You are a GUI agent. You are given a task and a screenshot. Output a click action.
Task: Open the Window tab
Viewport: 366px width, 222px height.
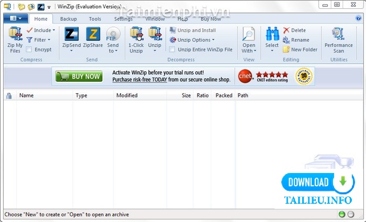[155, 19]
